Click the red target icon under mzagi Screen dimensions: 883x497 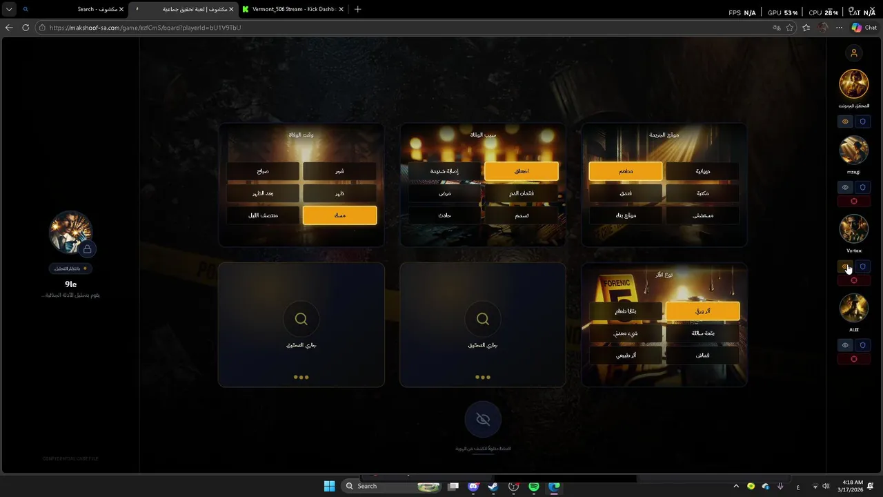coord(854,202)
